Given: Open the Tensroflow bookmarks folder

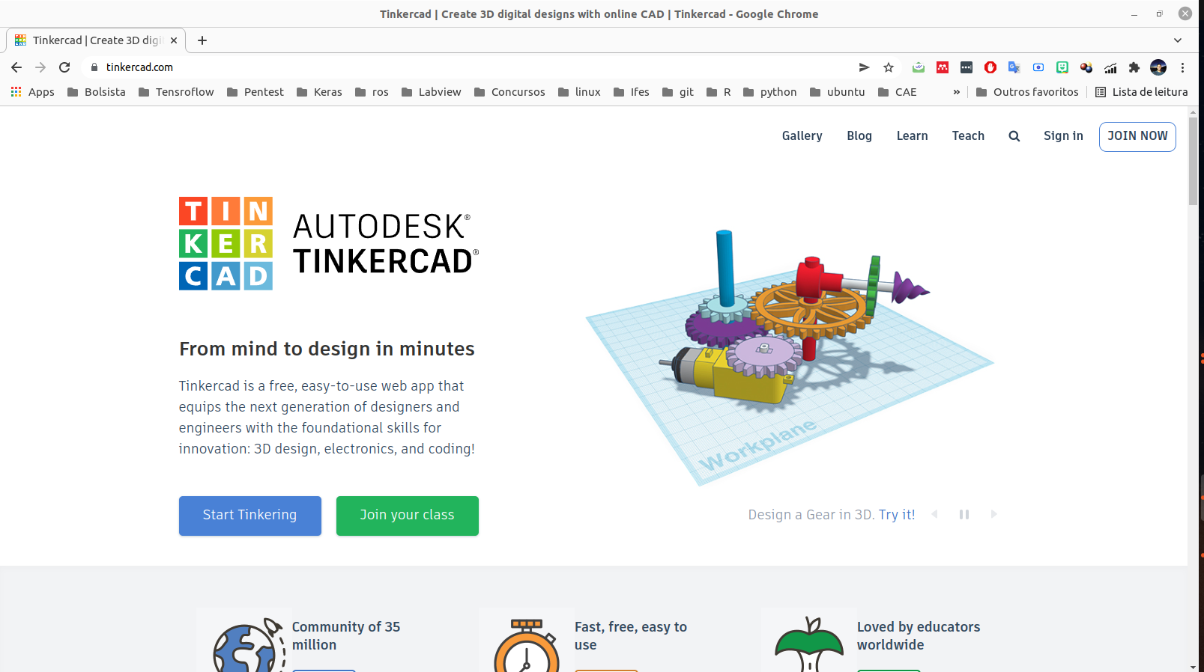Looking at the screenshot, I should pyautogui.click(x=176, y=92).
